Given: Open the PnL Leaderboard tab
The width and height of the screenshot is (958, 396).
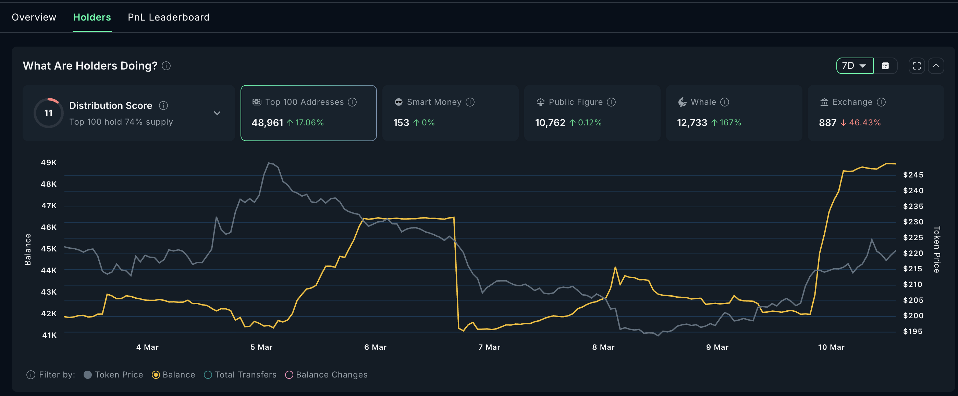Looking at the screenshot, I should coord(169,17).
